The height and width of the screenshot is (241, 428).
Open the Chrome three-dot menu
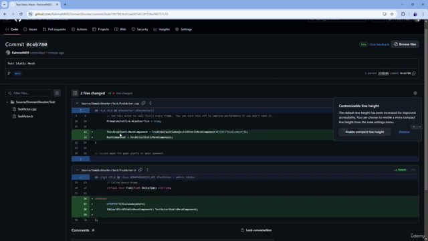pos(423,14)
